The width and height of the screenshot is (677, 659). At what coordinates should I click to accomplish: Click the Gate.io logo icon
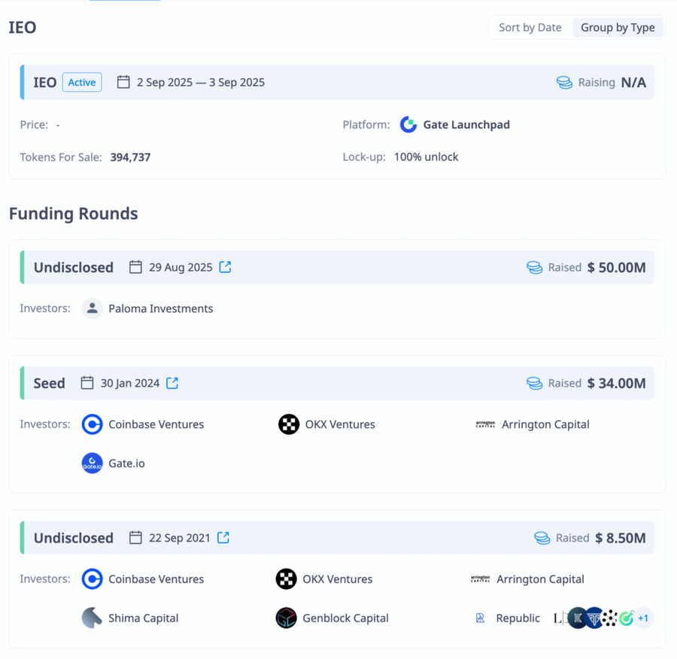pyautogui.click(x=92, y=463)
